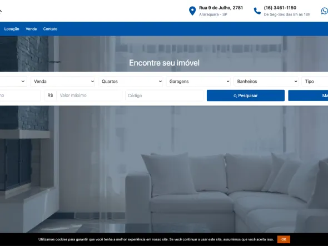Screen dimensions: 328x246
Task: Open the dropdown left of Venda
Action: (13, 81)
